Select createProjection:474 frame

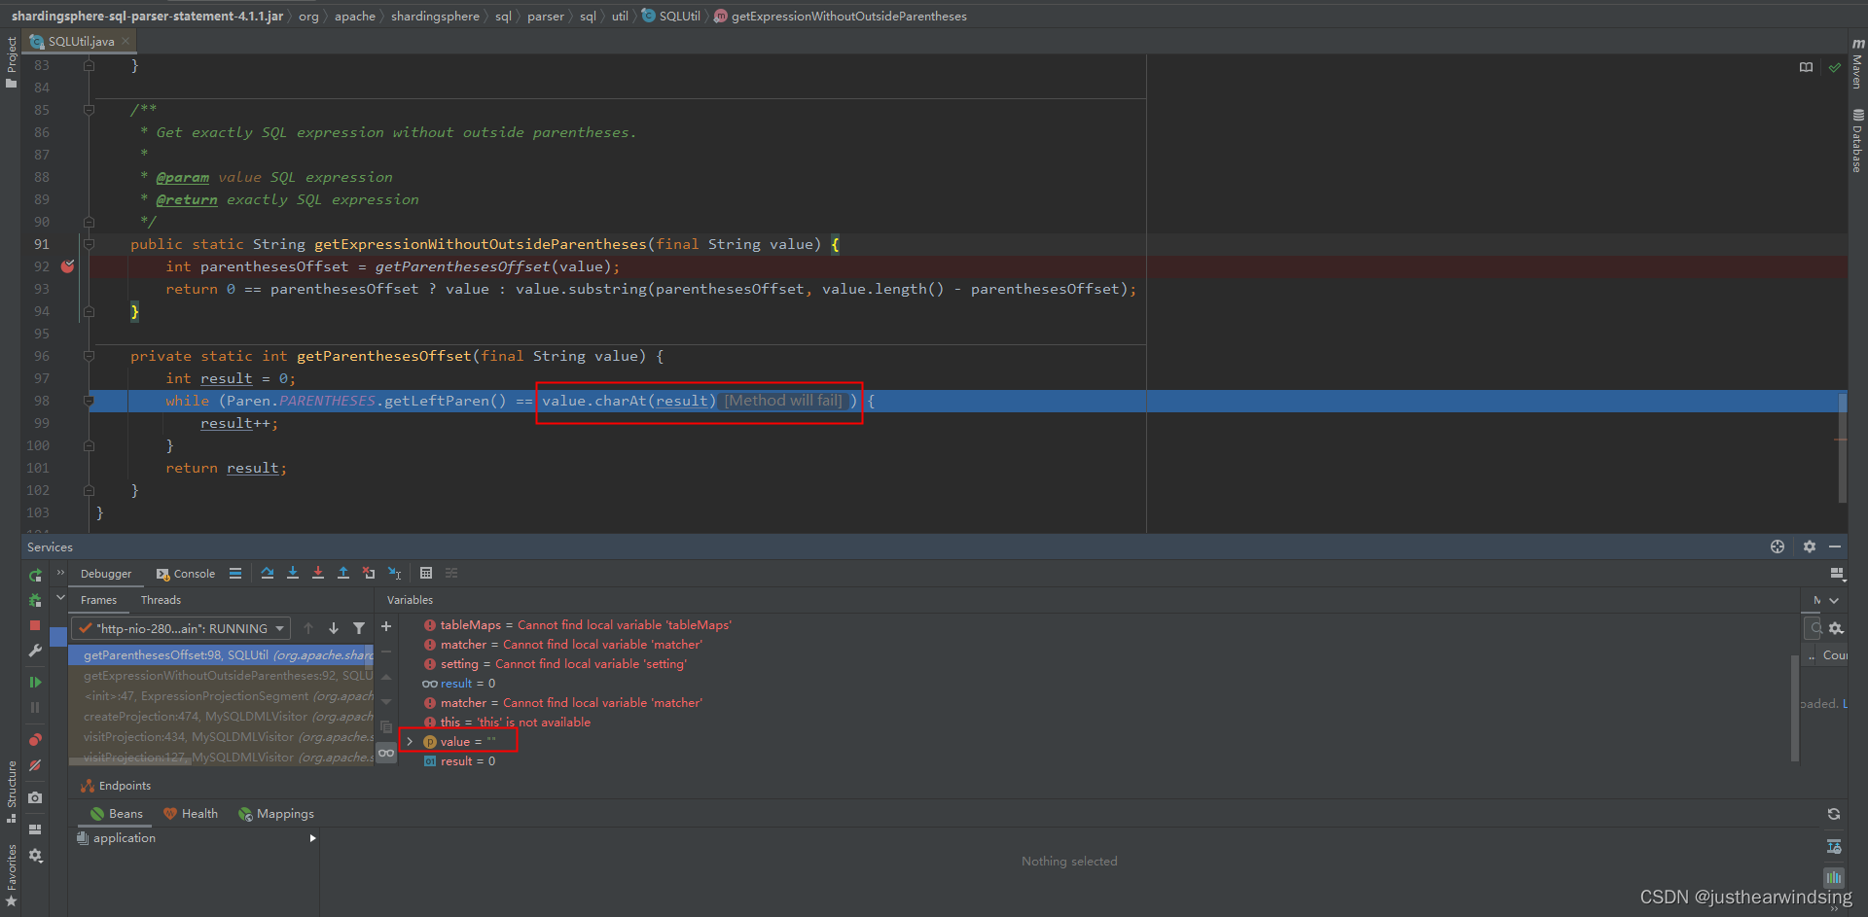(221, 717)
